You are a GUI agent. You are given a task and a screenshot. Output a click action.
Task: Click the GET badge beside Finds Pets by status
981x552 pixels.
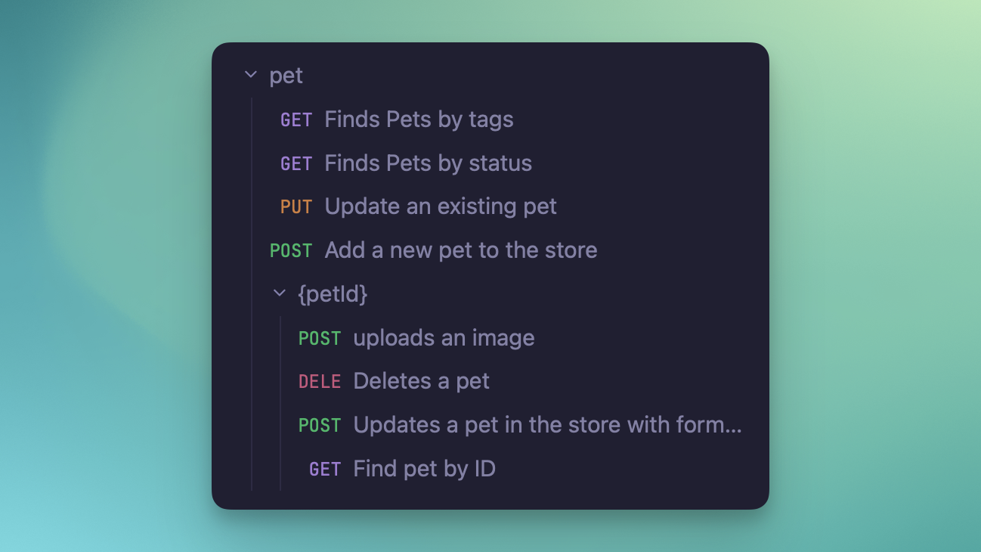click(x=296, y=163)
